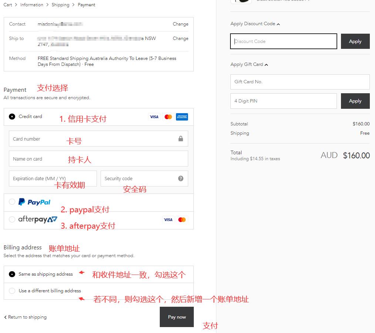The height and width of the screenshot is (333, 375).
Task: Click the Afterpay logo
Action: [38, 219]
